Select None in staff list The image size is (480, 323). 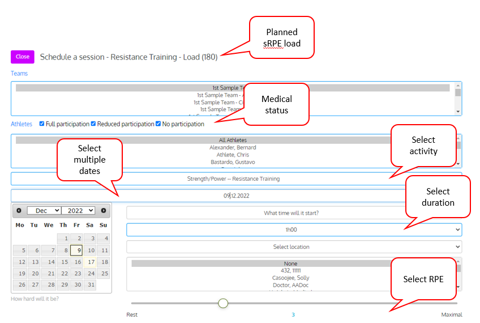click(290, 263)
